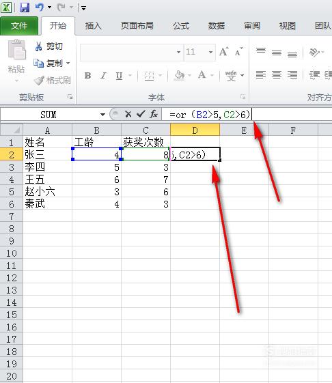Open the 数据 (Data) tab
This screenshot has width=332, height=383.
[217, 26]
